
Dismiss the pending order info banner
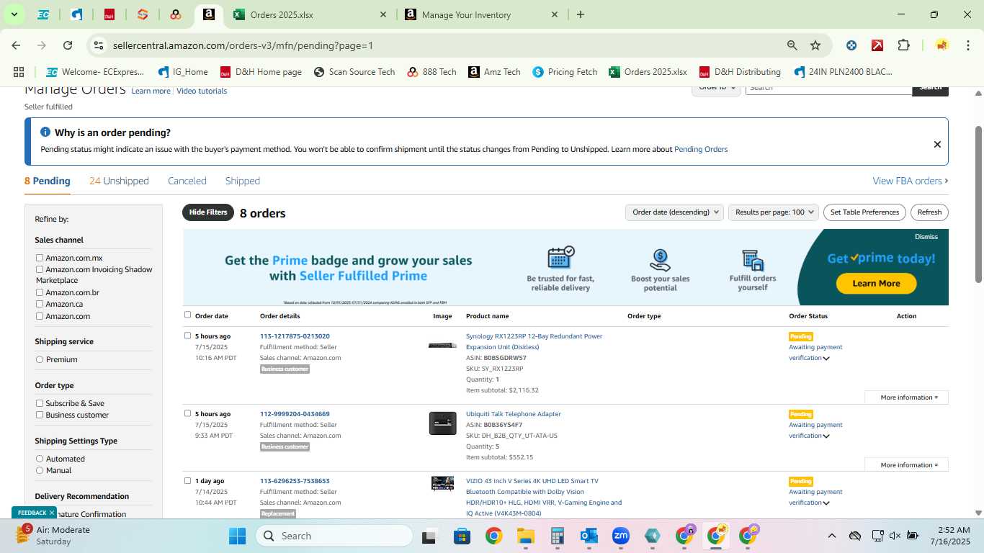(x=937, y=144)
